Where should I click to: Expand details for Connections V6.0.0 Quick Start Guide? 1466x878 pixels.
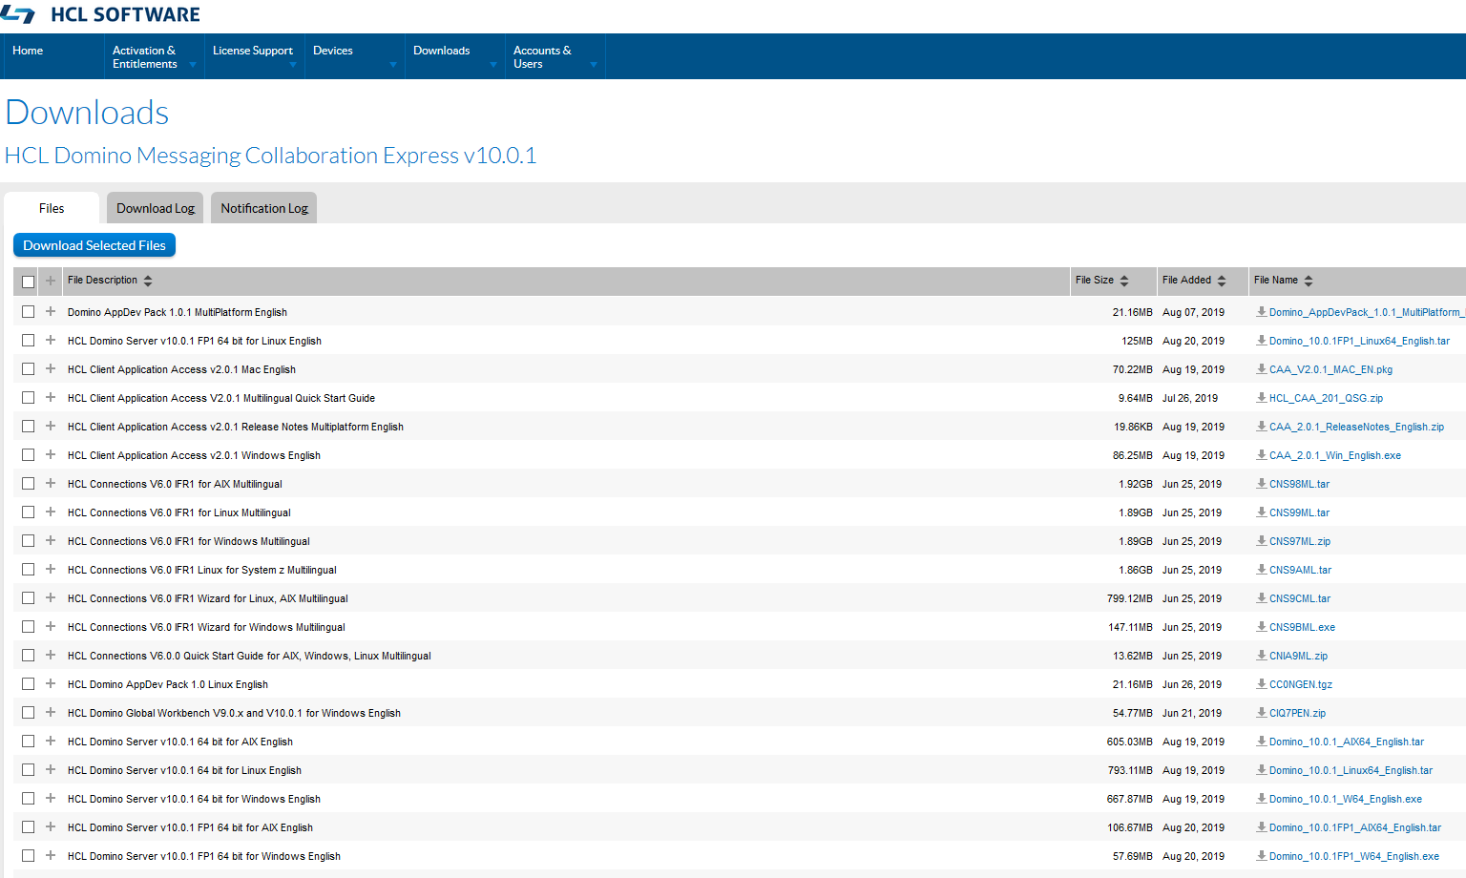pos(51,655)
